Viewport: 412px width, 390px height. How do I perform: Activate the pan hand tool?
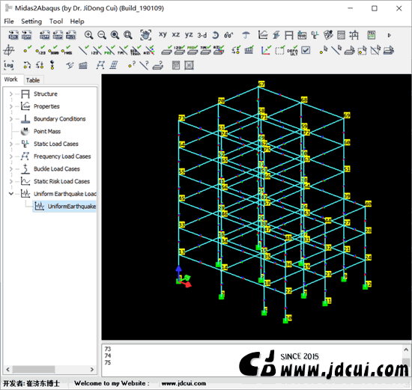(x=145, y=35)
